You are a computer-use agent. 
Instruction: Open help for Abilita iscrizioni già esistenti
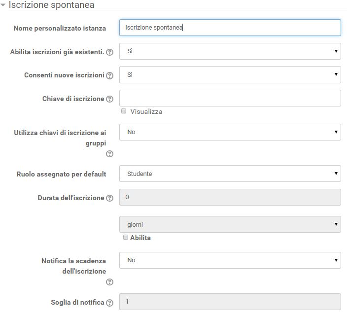click(109, 52)
